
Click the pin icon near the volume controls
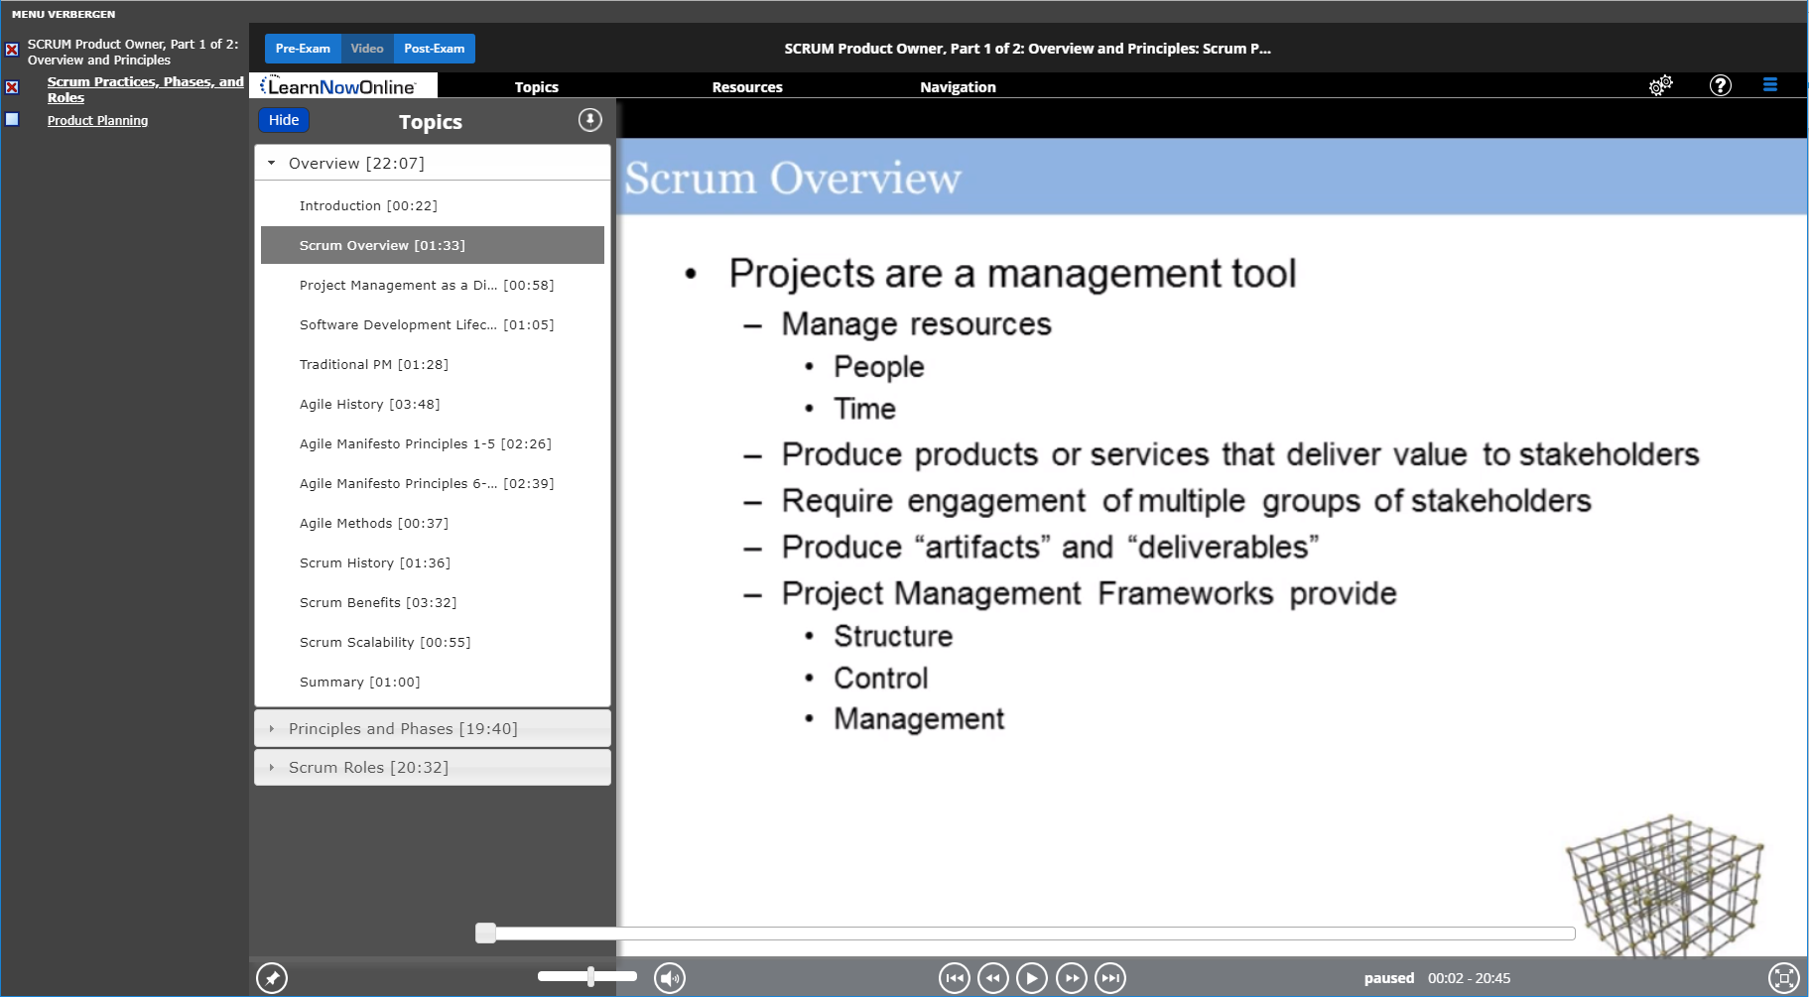point(271,978)
